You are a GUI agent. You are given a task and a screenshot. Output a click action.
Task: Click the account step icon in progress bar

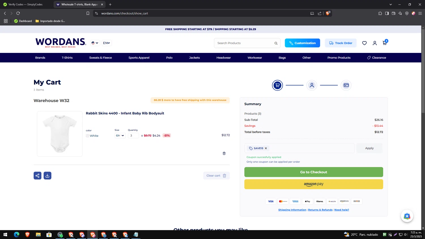click(x=312, y=85)
